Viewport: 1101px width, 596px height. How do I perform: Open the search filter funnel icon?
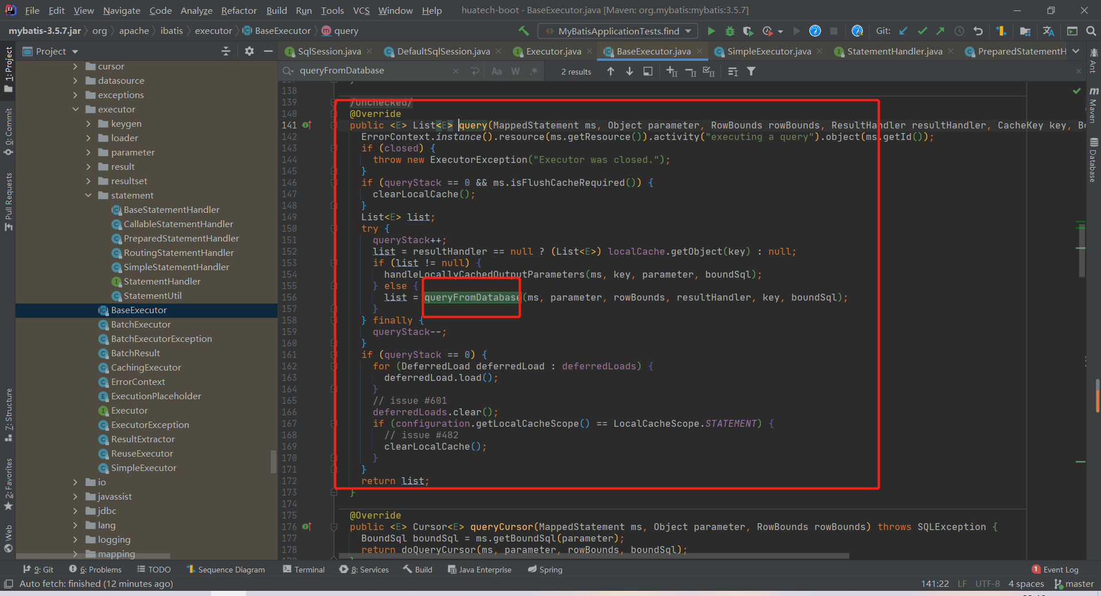751,71
